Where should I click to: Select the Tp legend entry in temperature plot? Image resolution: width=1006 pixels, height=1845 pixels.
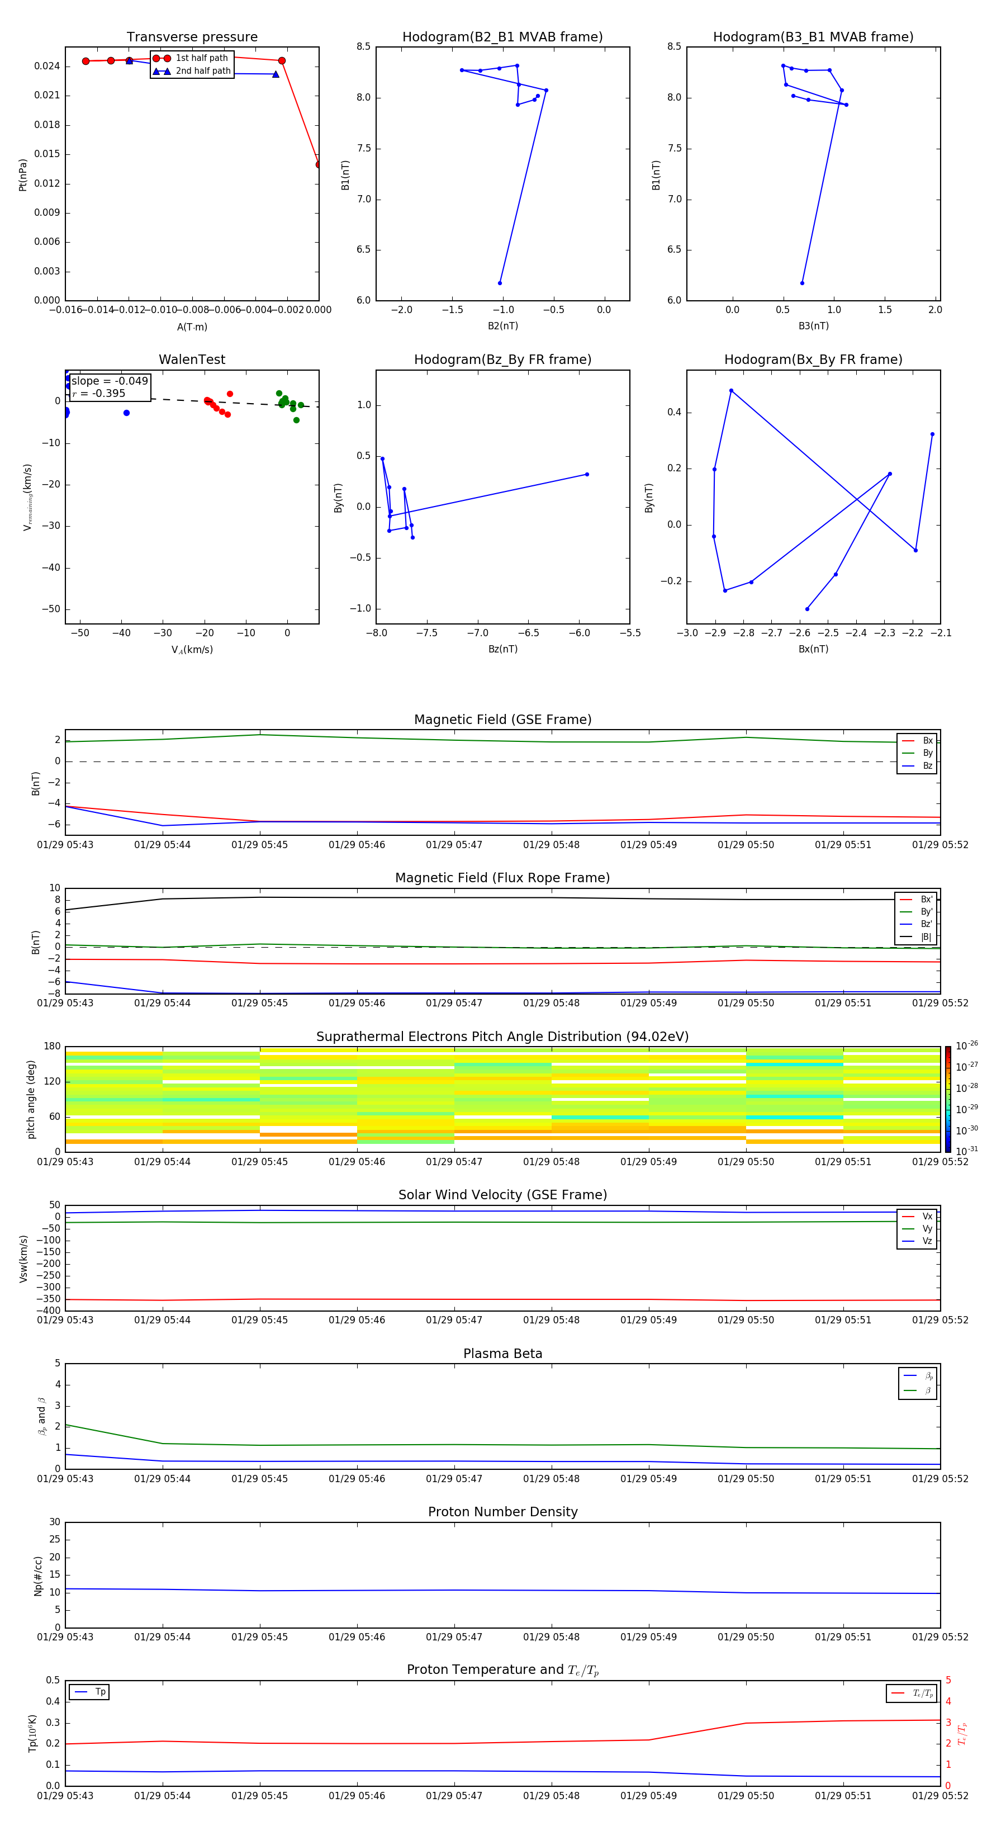89,1692
